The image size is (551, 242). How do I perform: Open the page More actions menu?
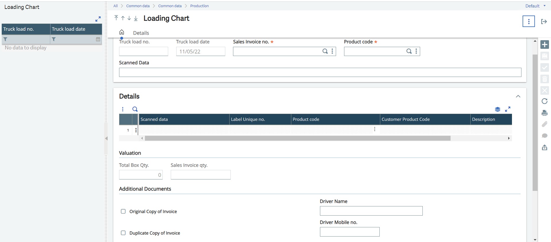(x=529, y=21)
